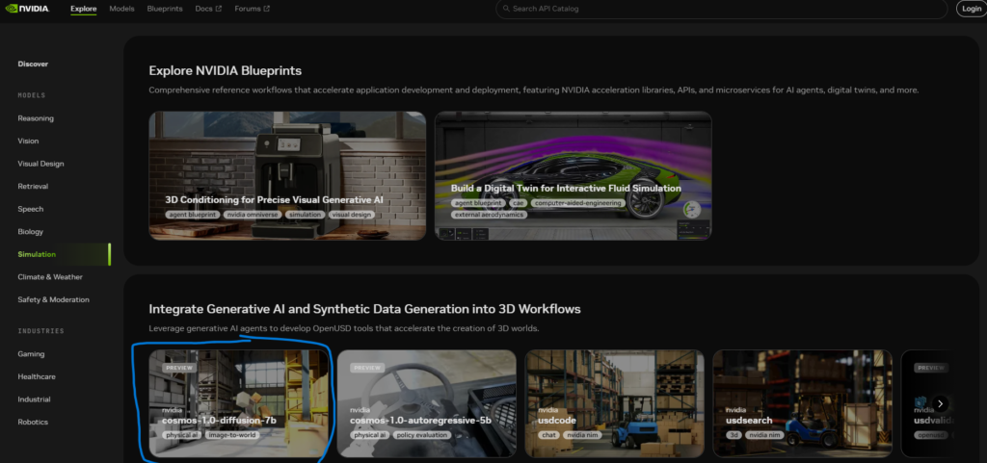Switch to the Models tab
Screen dimensions: 987x463
pos(121,9)
